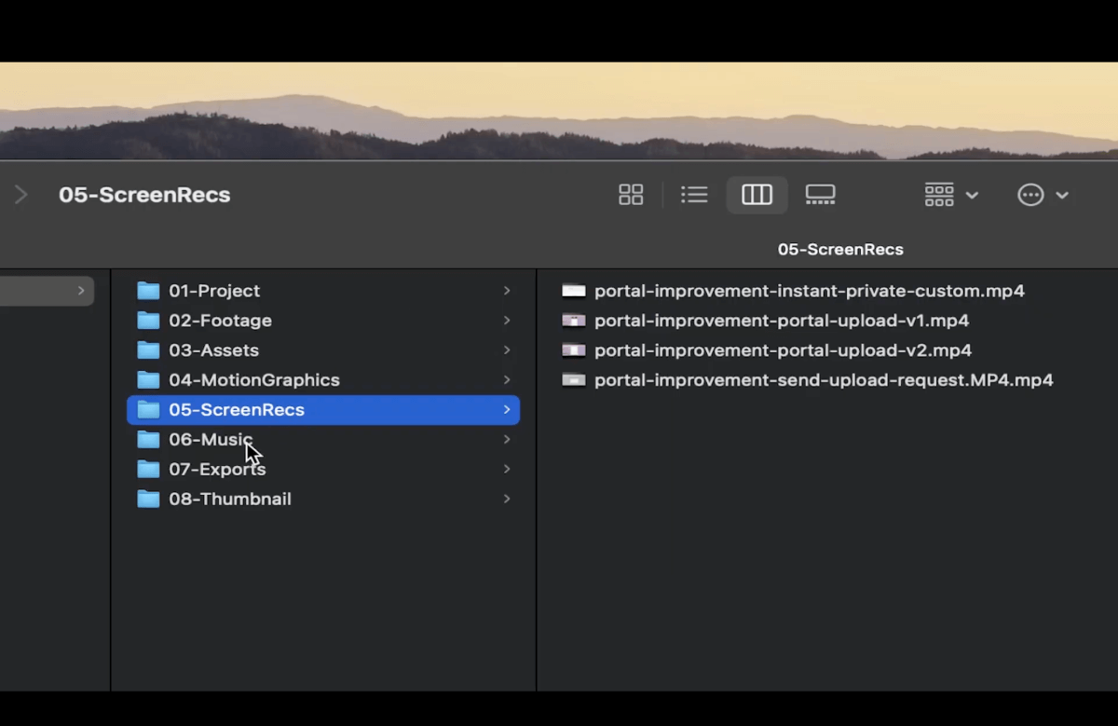Select the 06-Music folder icon
The width and height of the screenshot is (1118, 726).
pos(148,440)
